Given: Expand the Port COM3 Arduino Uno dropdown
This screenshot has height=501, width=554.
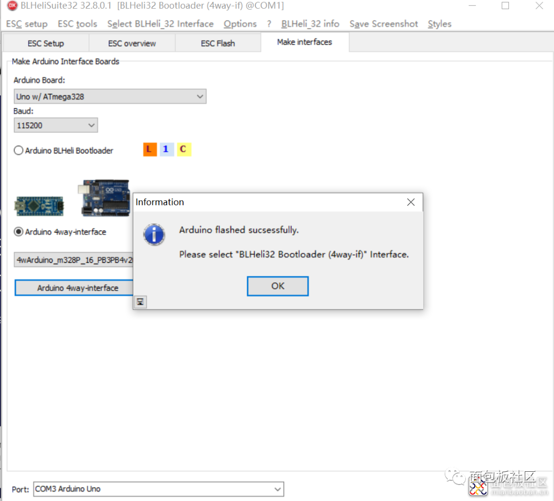Looking at the screenshot, I should point(159,489).
